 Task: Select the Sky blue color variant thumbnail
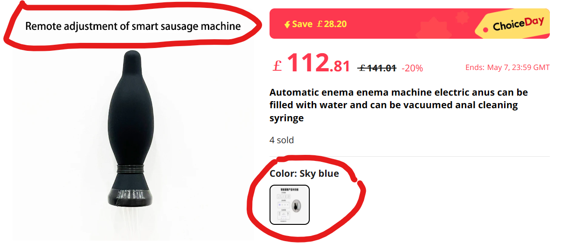pyautogui.click(x=290, y=205)
